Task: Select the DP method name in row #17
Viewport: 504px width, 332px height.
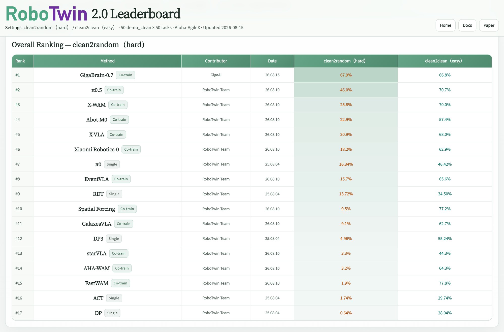Action: [x=98, y=313]
